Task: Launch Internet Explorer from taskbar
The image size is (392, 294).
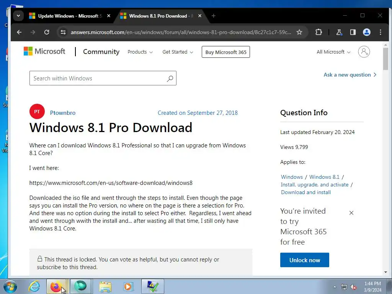Action: click(34, 286)
